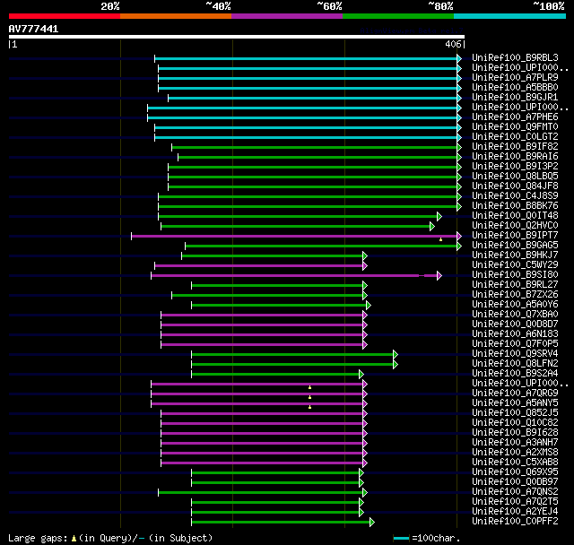
Task: Select the UniRef100_C5WY29 label
Action: 515,265
